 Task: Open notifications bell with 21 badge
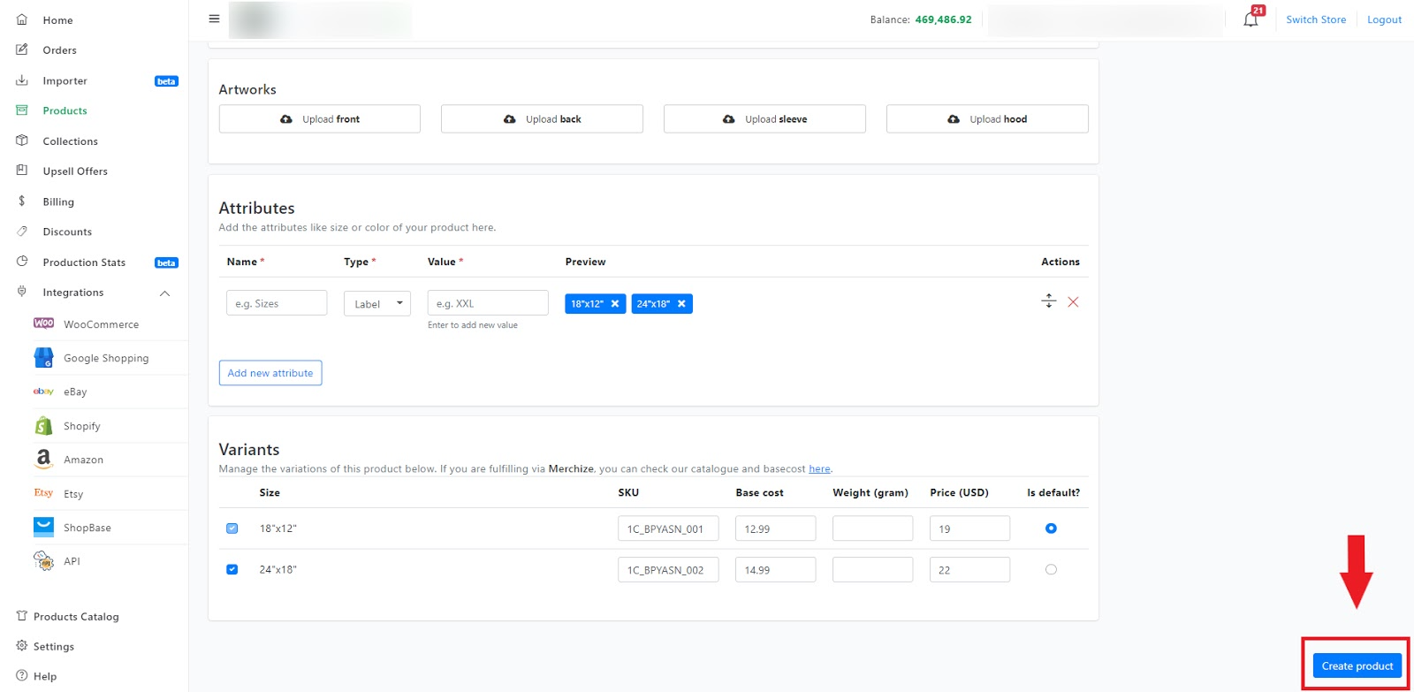[1253, 17]
